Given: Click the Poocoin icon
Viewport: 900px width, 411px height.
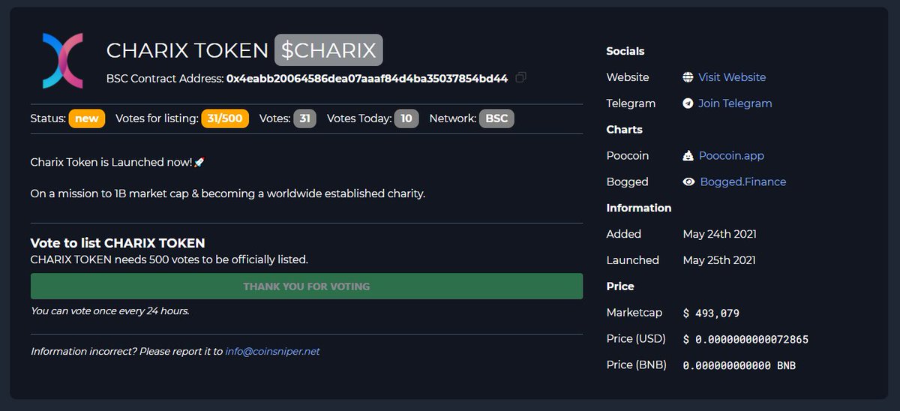Looking at the screenshot, I should (x=688, y=156).
